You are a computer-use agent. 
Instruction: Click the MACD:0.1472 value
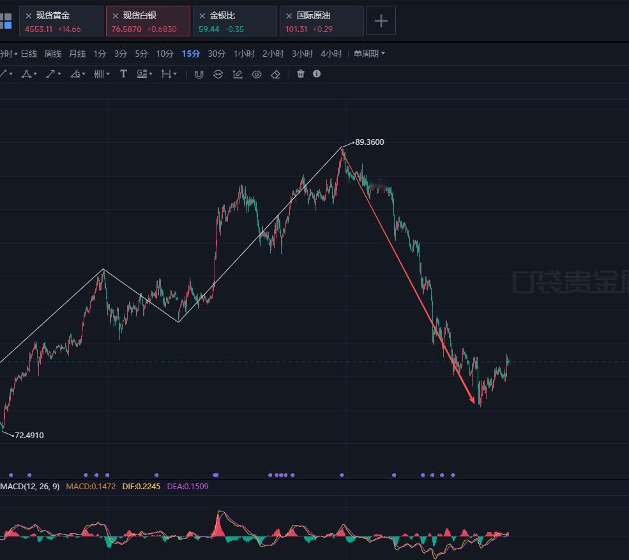(91, 487)
